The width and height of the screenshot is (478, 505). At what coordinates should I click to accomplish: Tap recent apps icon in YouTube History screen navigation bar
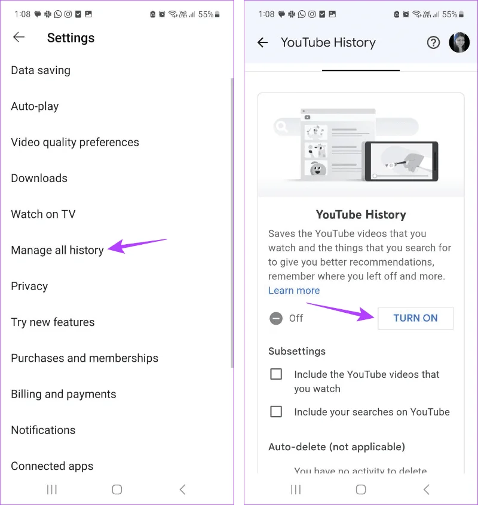296,489
